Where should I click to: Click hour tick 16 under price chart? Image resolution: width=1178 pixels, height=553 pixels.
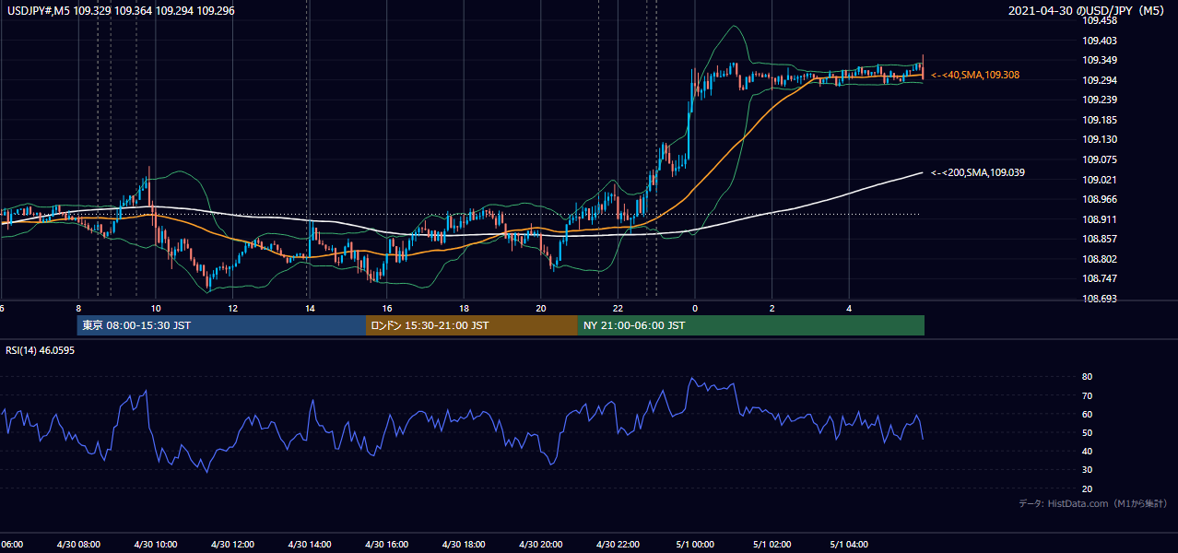[387, 309]
